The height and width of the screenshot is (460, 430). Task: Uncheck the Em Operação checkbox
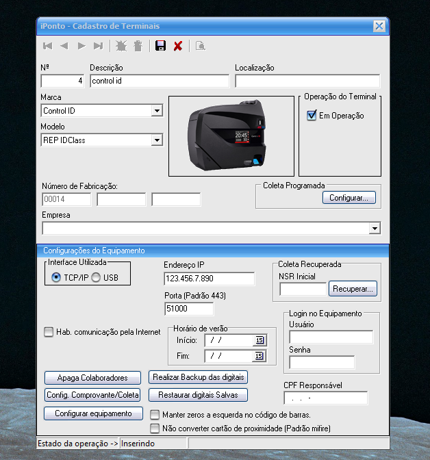point(312,116)
